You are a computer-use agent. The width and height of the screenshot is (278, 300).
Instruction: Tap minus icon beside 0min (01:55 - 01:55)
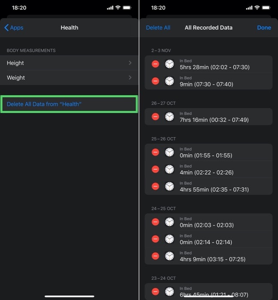coord(155,152)
